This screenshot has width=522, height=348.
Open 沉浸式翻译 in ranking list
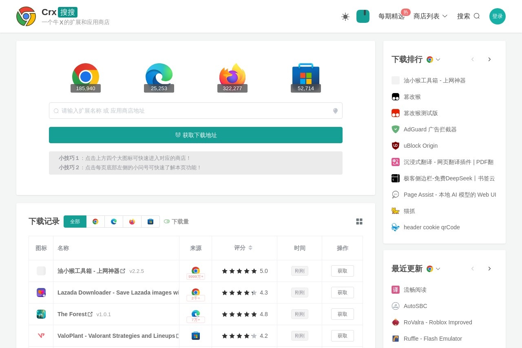pyautogui.click(x=449, y=162)
